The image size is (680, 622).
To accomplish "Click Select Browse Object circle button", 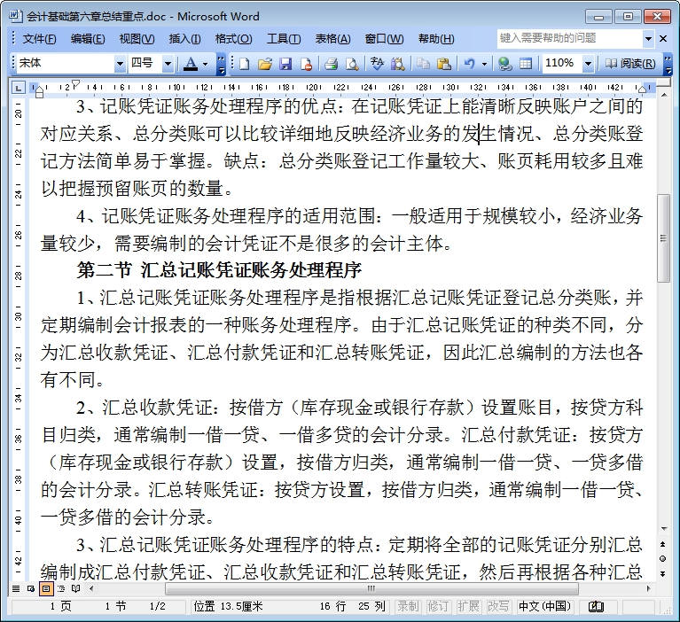I will point(662,559).
